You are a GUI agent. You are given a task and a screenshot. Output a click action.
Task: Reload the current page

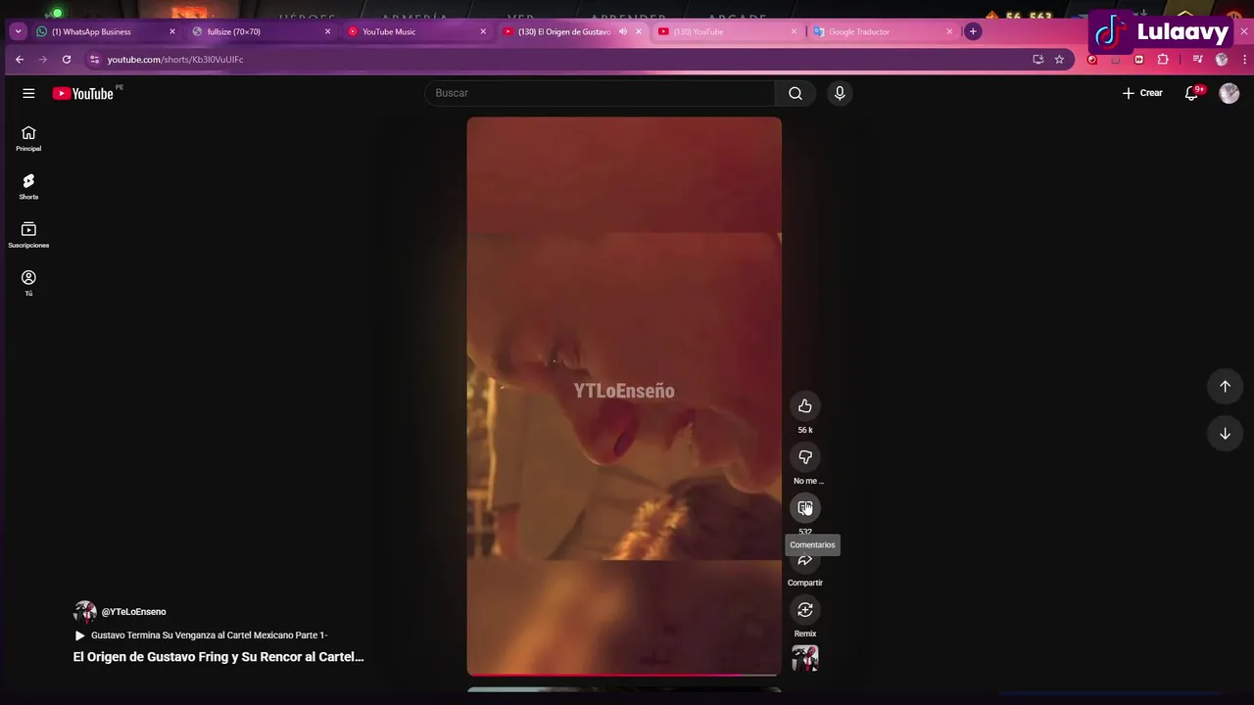point(67,60)
